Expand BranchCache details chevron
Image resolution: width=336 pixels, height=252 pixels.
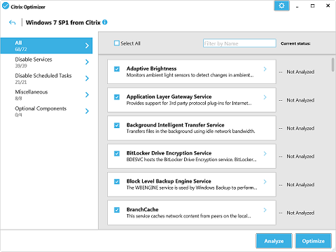pos(265,210)
